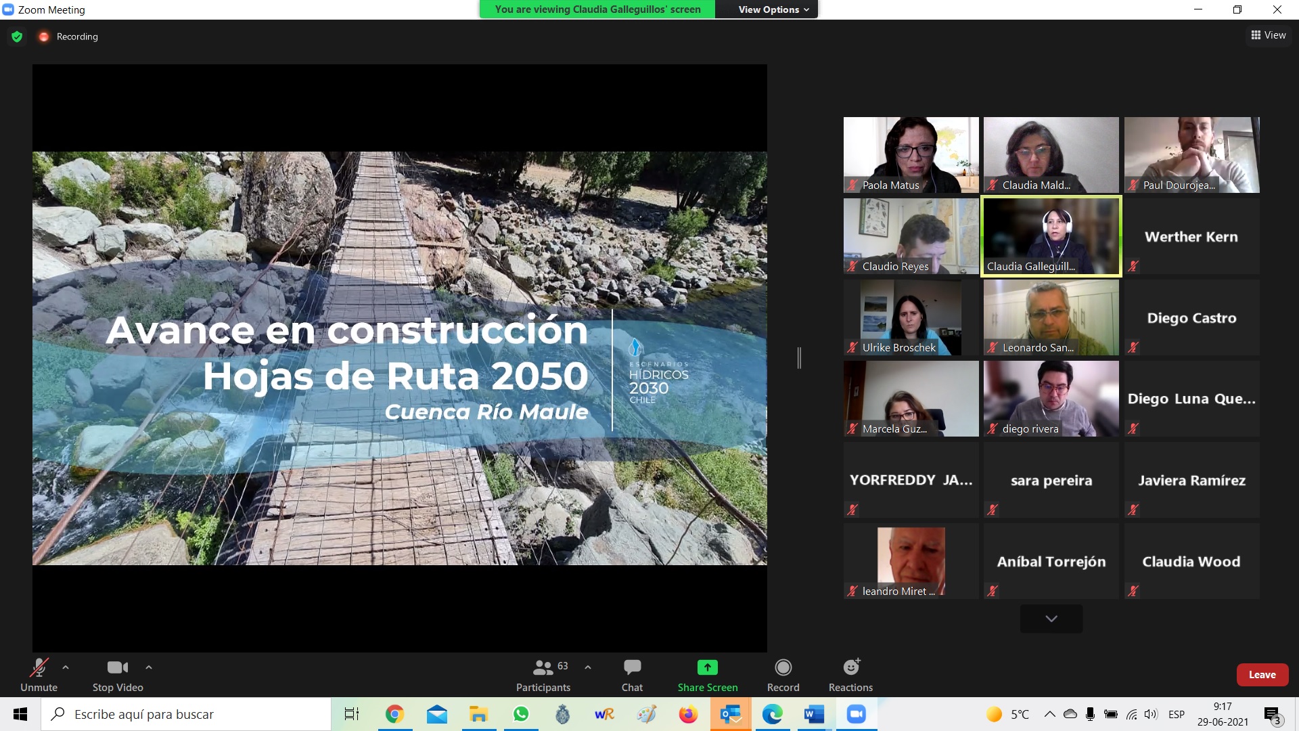Select Claudia Galleguillos video thumbnail
Image resolution: width=1299 pixels, height=731 pixels.
pyautogui.click(x=1051, y=236)
